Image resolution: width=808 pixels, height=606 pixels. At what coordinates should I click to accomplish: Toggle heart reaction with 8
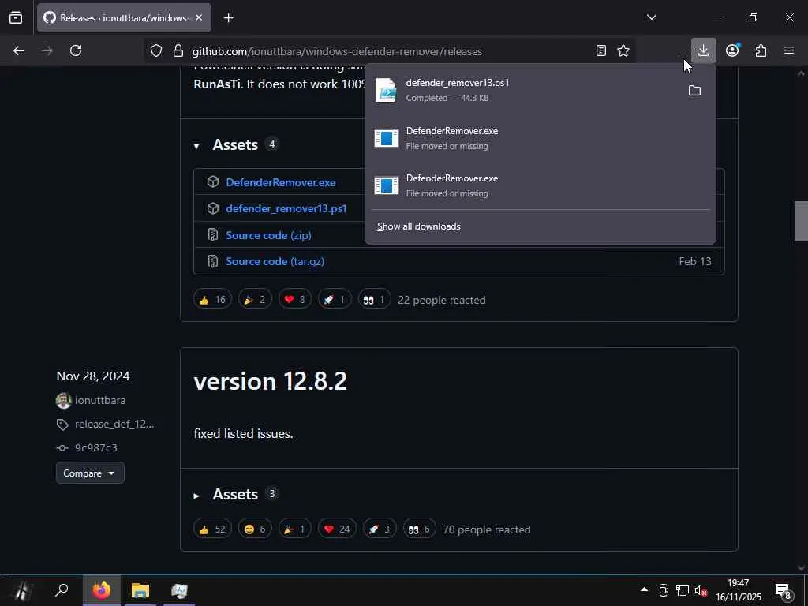click(295, 299)
